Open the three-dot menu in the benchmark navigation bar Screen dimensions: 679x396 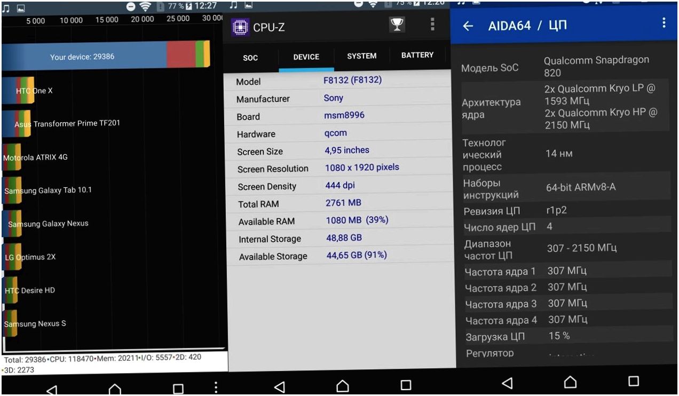pyautogui.click(x=216, y=387)
